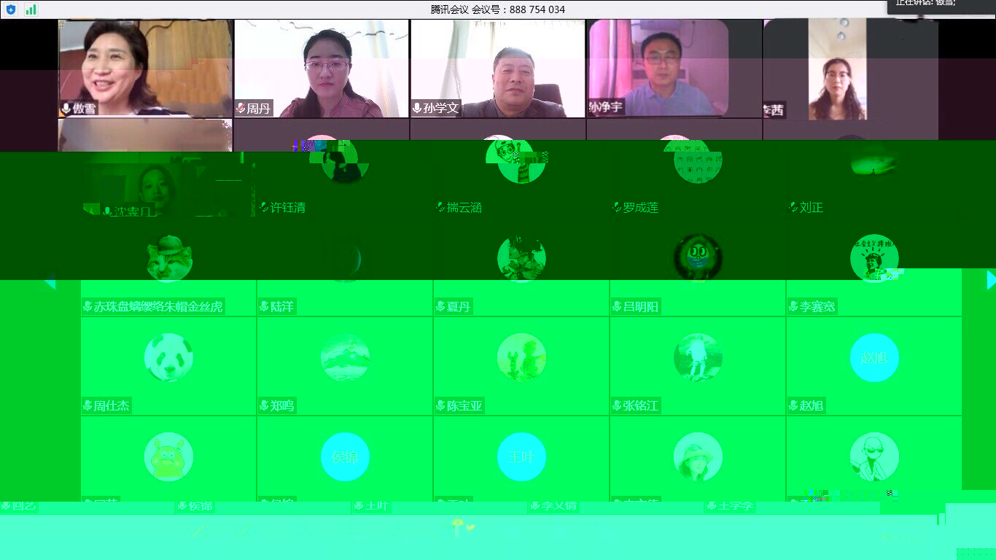996x560 pixels.
Task: Click the cyan circular 王叶 avatar
Action: (x=521, y=456)
